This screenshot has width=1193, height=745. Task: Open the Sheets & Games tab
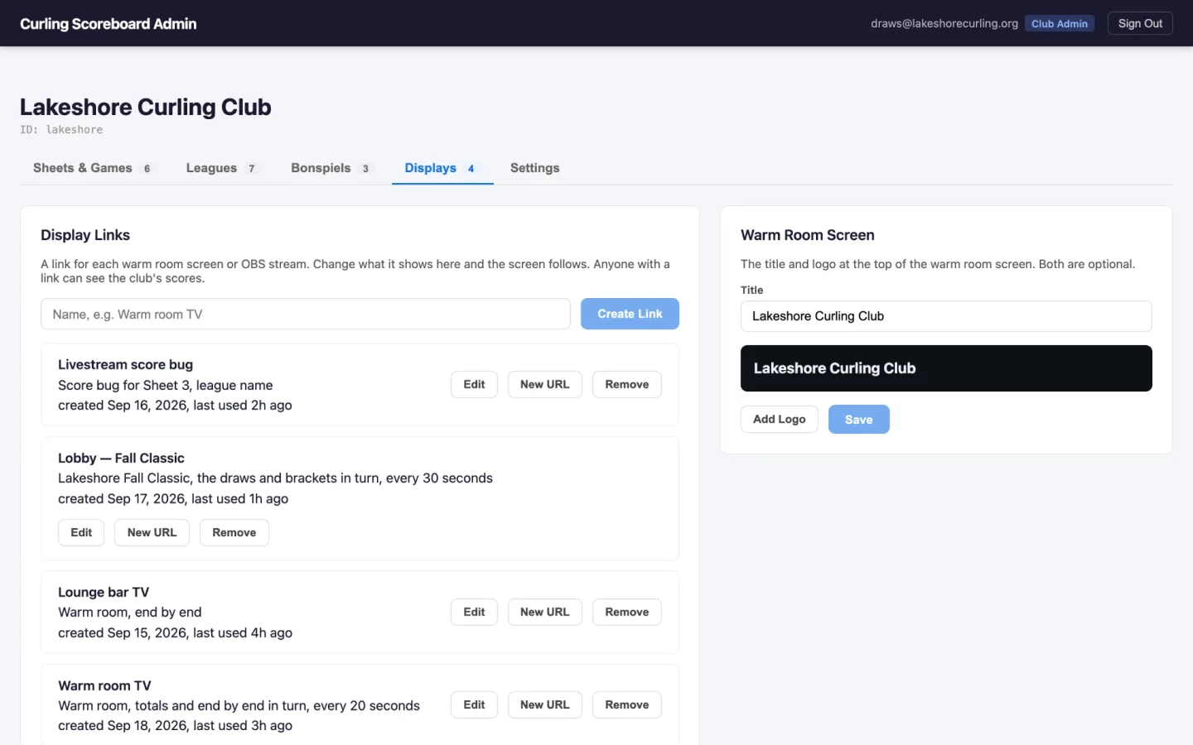(93, 168)
